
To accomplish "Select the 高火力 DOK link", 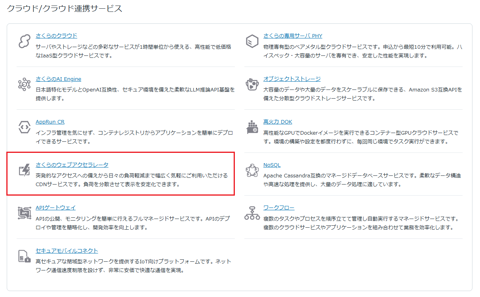I will pos(278,122).
